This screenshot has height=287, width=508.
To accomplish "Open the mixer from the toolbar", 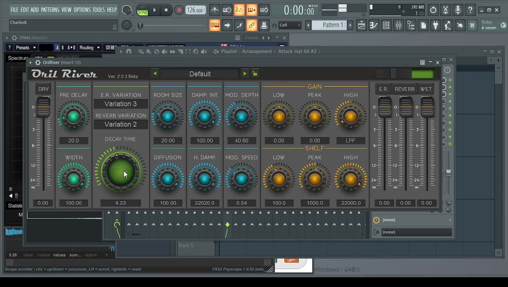I will click(399, 26).
